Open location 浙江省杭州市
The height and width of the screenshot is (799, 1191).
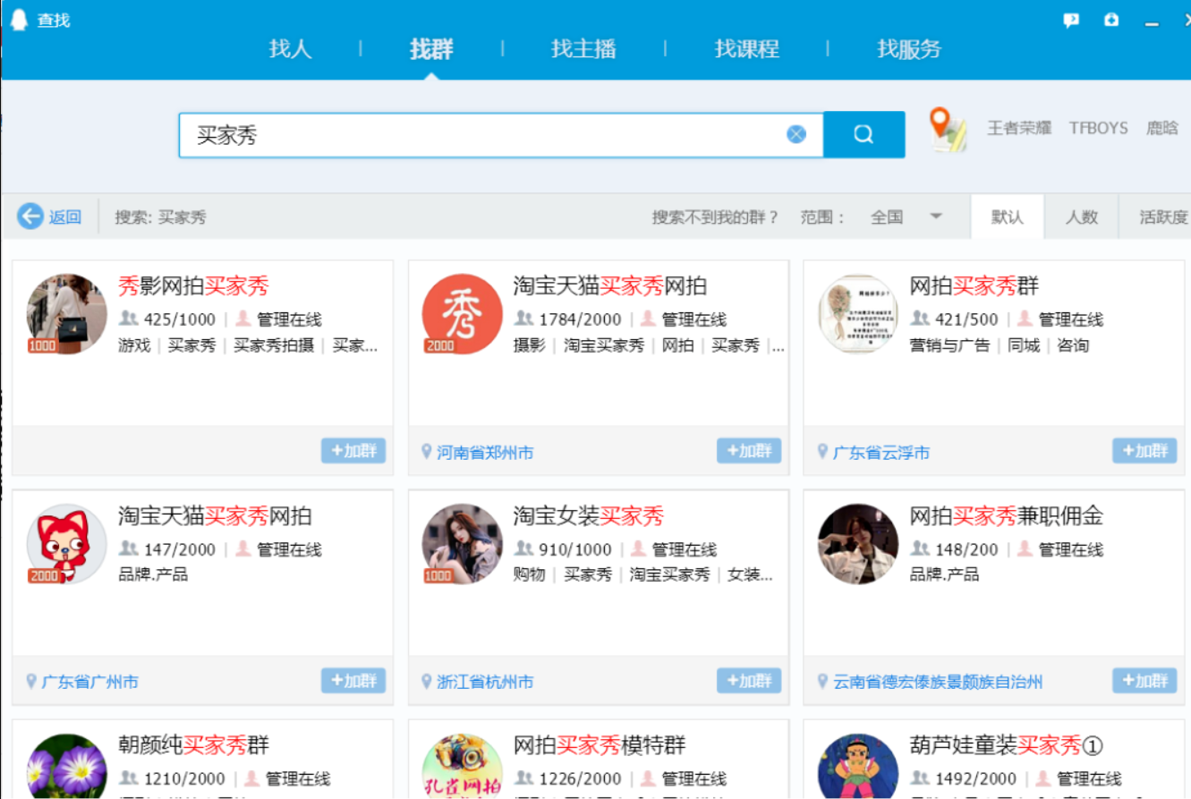[x=485, y=682]
